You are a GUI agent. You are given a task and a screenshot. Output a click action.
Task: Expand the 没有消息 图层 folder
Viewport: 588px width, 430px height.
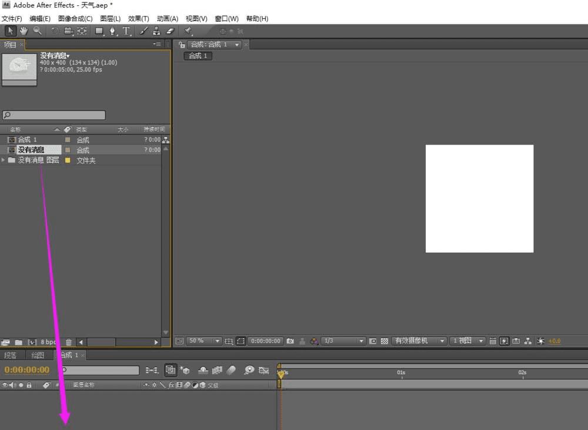click(x=4, y=160)
